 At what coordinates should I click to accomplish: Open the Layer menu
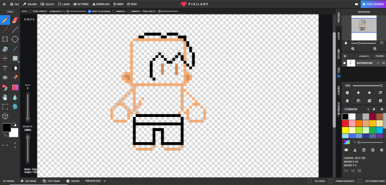click(64, 4)
